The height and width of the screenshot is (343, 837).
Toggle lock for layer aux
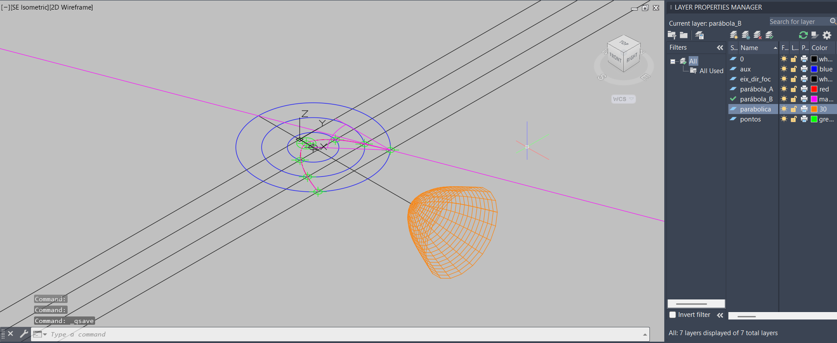(x=794, y=69)
